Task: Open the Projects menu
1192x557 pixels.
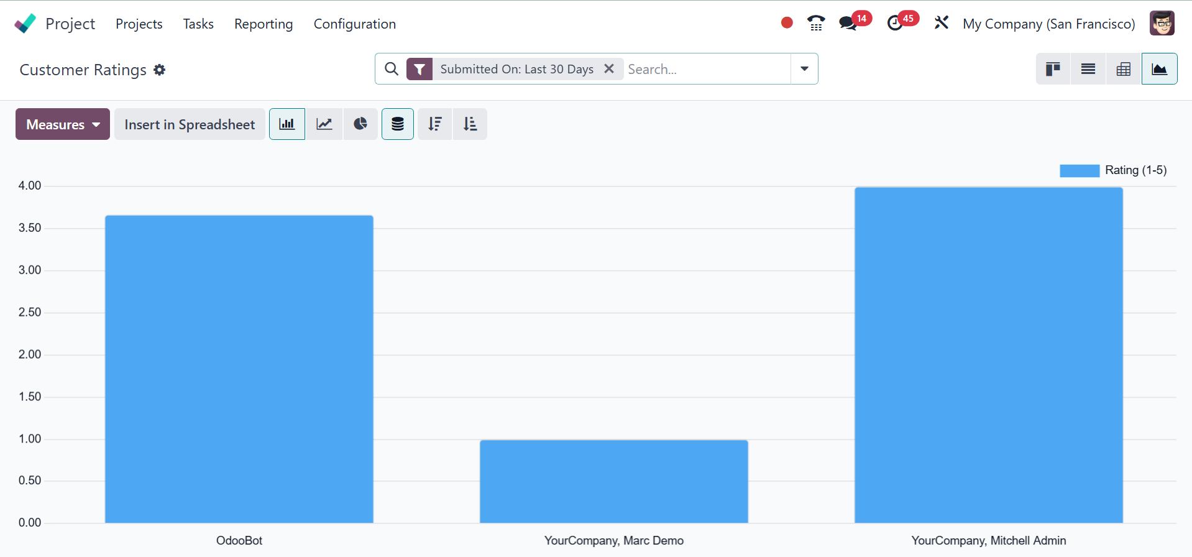Action: tap(139, 24)
